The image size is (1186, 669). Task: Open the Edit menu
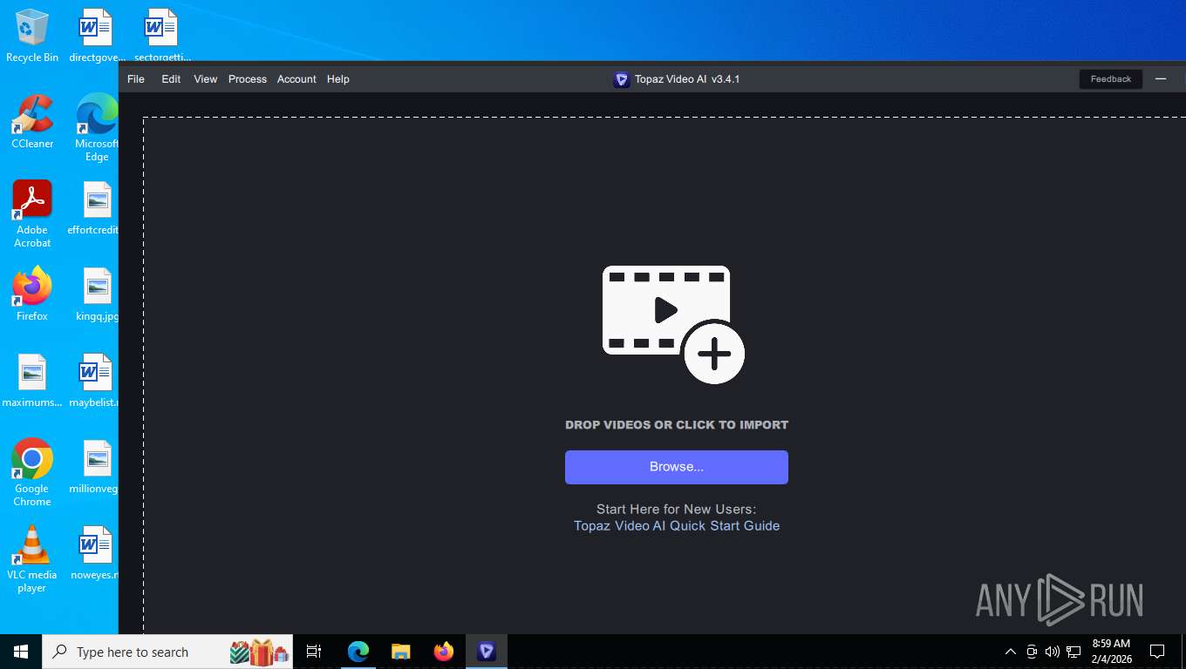(x=171, y=79)
